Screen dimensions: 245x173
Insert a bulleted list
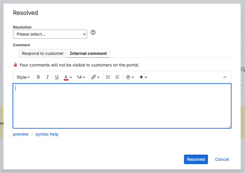click(x=108, y=77)
